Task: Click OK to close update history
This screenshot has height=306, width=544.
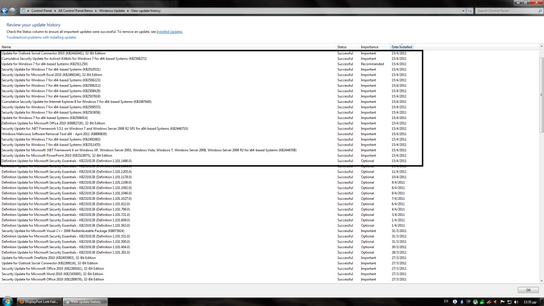Action: point(528,290)
